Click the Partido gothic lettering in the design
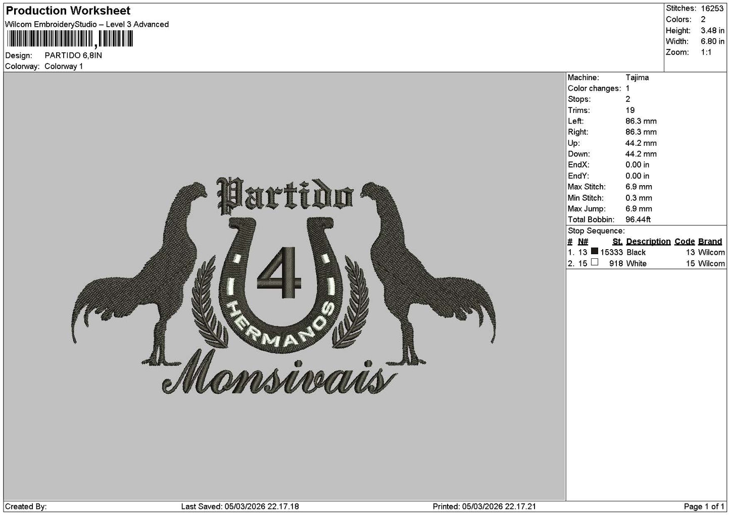The height and width of the screenshot is (515, 730). pyautogui.click(x=284, y=196)
